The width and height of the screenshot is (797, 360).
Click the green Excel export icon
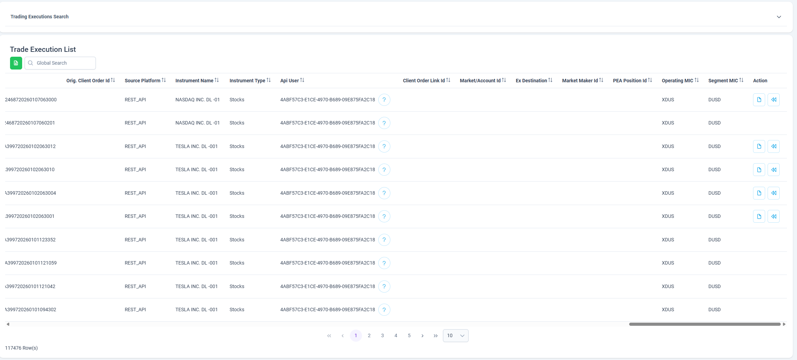(16, 63)
